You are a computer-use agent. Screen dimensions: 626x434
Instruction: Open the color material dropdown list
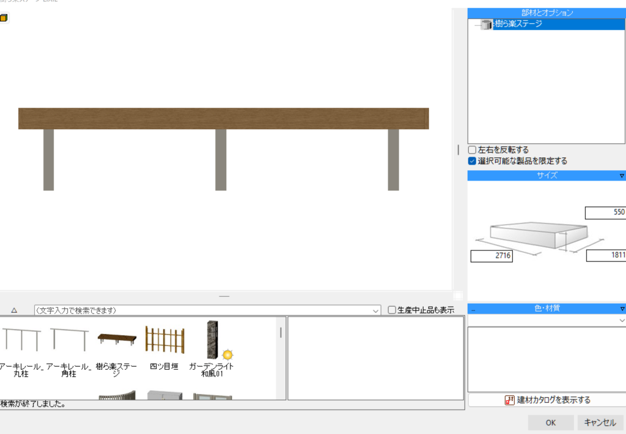[x=622, y=320]
